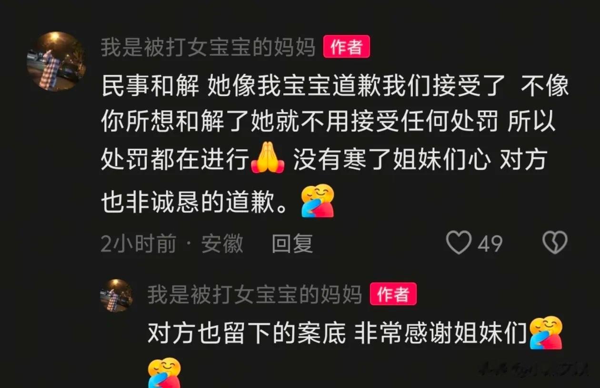Click the 安徽 location label
Viewport: 600px width, 388px height.
222,244
